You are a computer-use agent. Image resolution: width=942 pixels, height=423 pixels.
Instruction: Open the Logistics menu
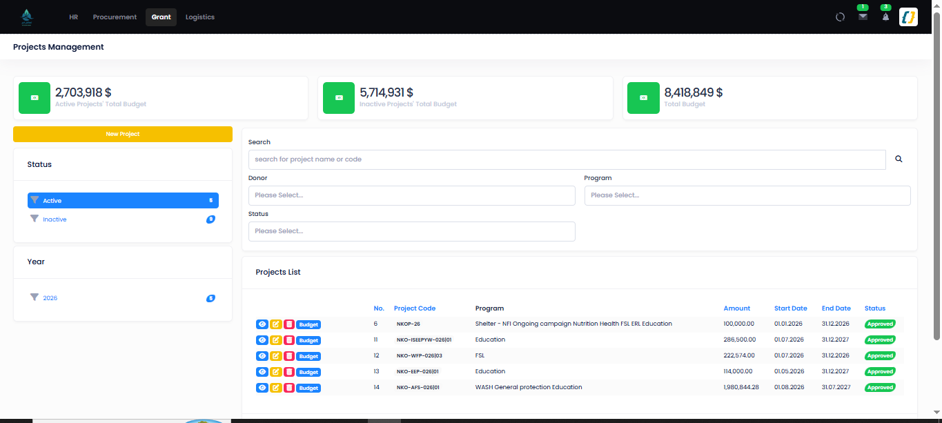point(200,17)
